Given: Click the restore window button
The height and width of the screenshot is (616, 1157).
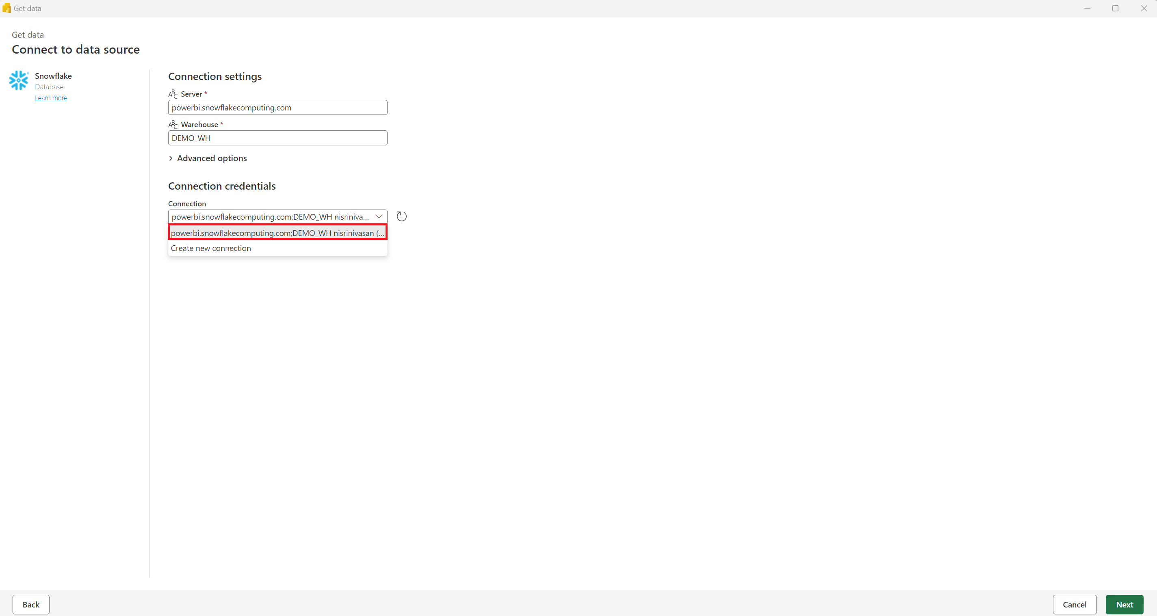Looking at the screenshot, I should click(x=1115, y=9).
